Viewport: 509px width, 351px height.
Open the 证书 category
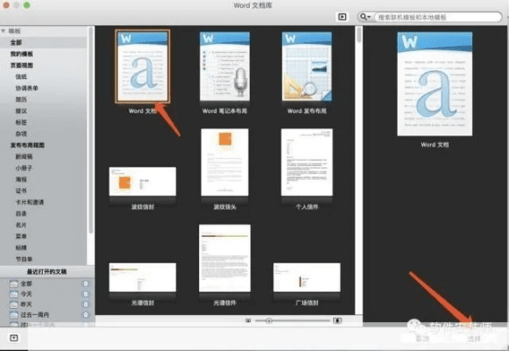(x=21, y=190)
